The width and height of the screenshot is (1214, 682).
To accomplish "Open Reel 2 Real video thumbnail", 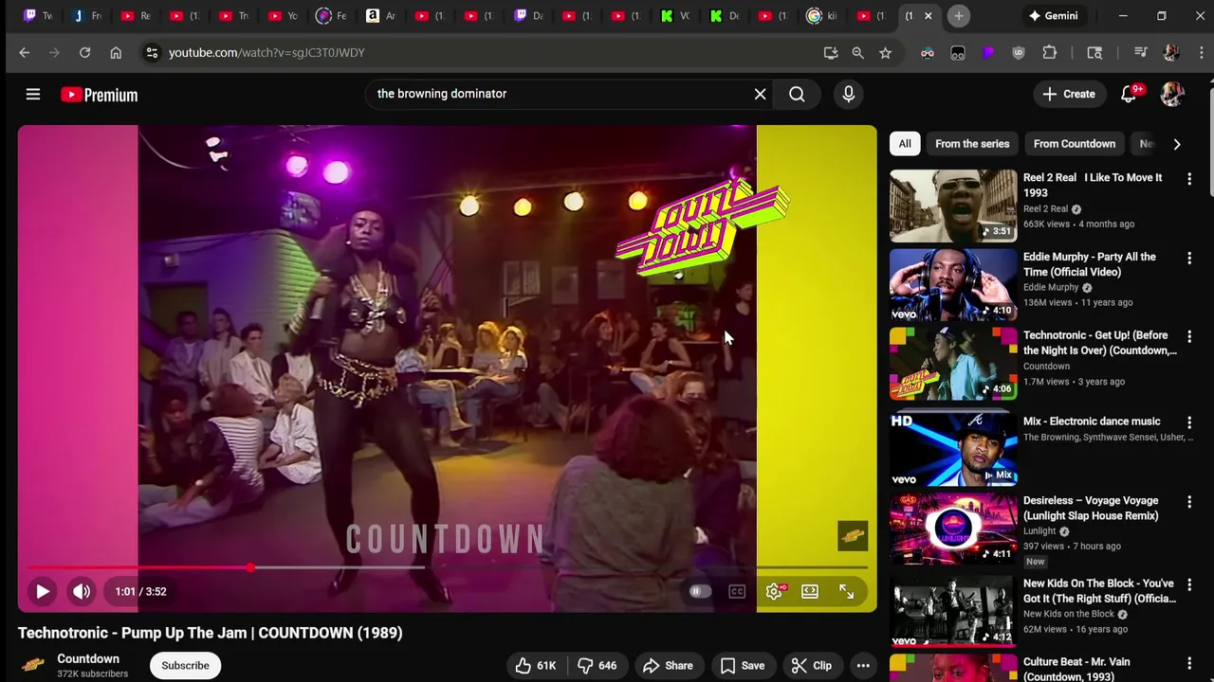I will [x=953, y=206].
